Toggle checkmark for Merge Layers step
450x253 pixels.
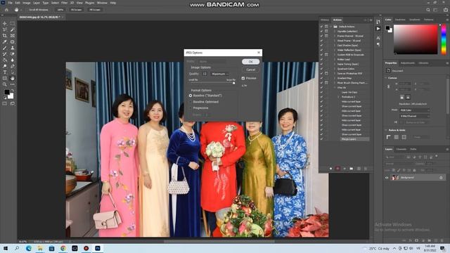click(x=321, y=139)
